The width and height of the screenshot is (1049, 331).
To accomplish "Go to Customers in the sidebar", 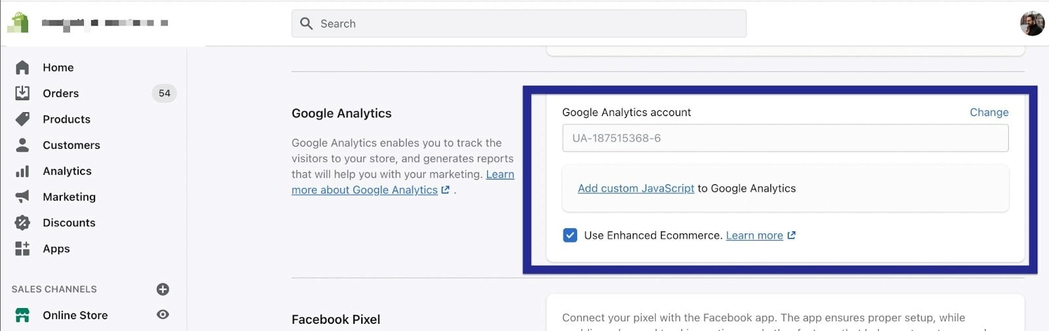I will 71,145.
